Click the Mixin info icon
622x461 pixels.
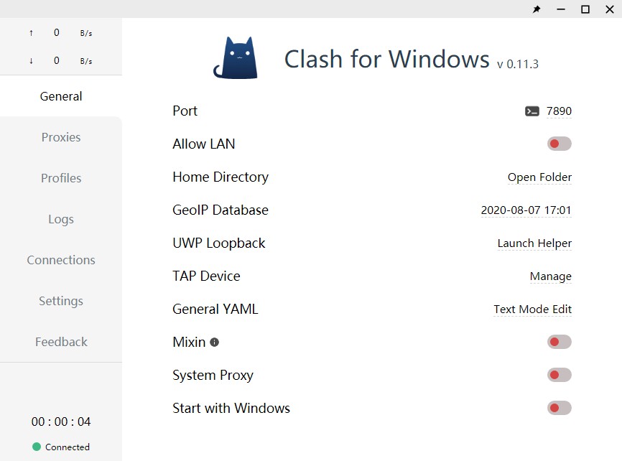tap(214, 342)
